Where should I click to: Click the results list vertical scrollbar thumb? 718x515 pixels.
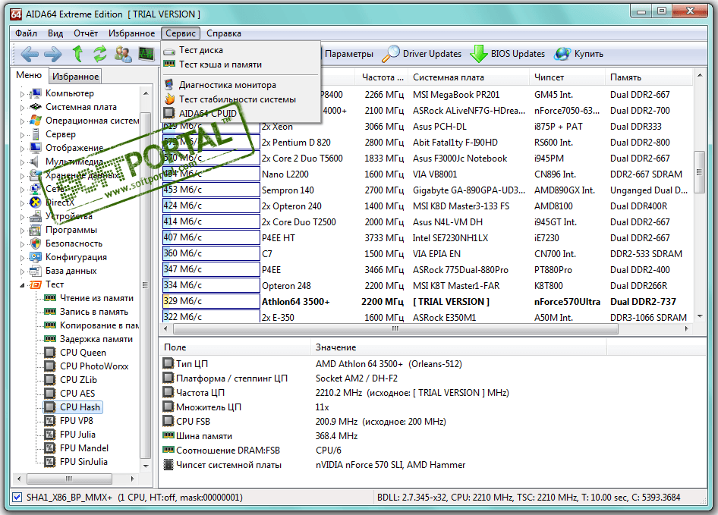pyautogui.click(x=699, y=173)
